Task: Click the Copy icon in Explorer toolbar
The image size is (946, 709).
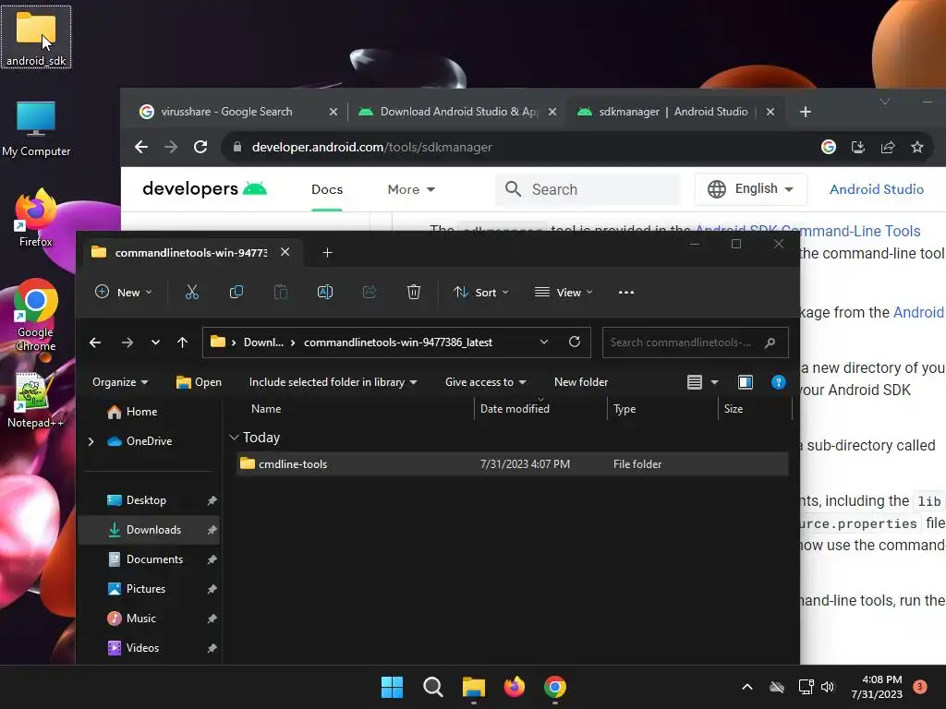Action: point(236,293)
